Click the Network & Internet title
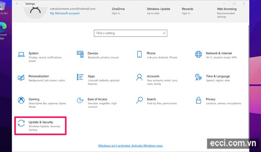 [219, 53]
